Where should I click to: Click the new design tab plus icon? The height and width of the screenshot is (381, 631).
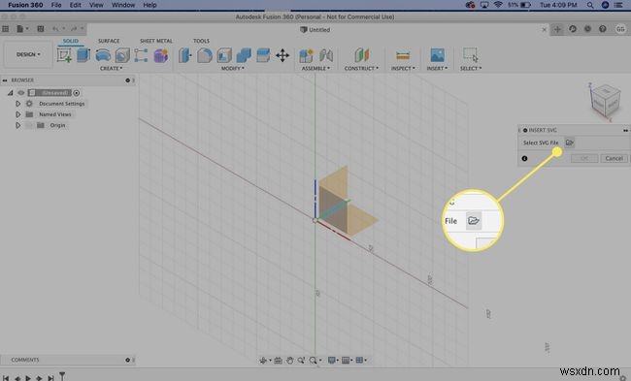[557, 29]
